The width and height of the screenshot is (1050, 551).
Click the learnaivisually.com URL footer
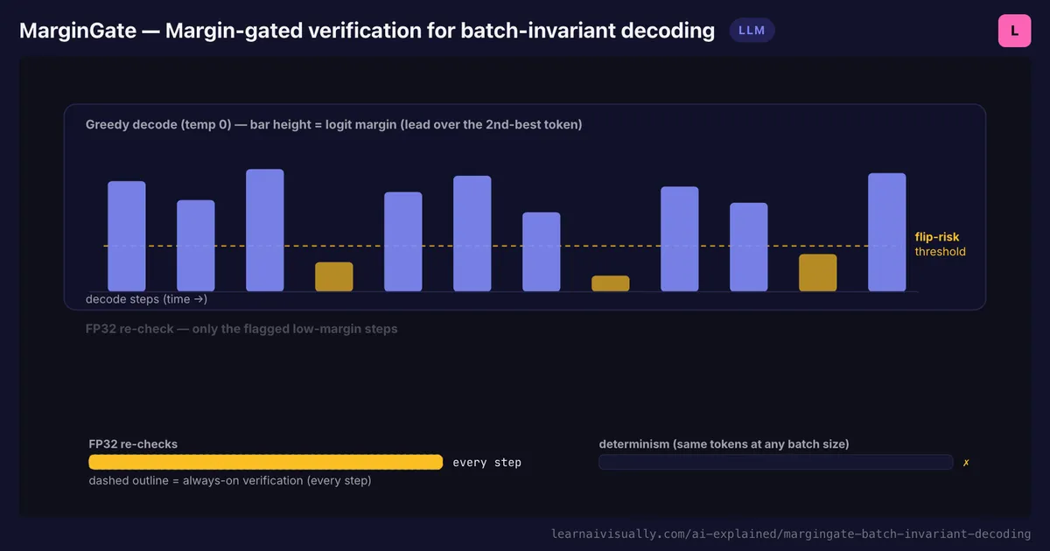(791, 533)
